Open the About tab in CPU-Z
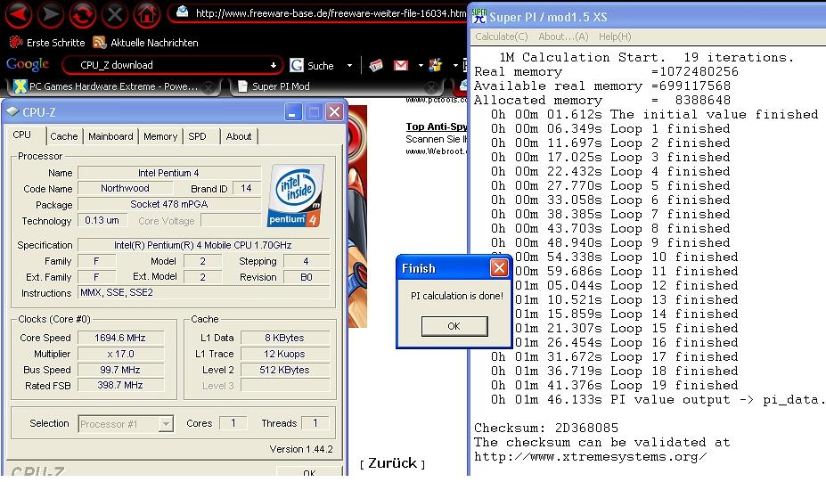The height and width of the screenshot is (482, 826). point(239,136)
